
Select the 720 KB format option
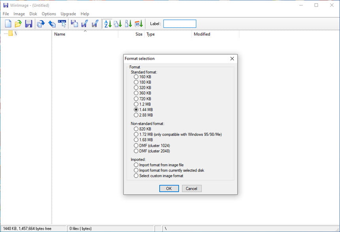coord(142,99)
